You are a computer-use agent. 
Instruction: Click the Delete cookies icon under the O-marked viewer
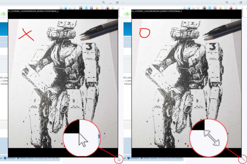coord(142,158)
